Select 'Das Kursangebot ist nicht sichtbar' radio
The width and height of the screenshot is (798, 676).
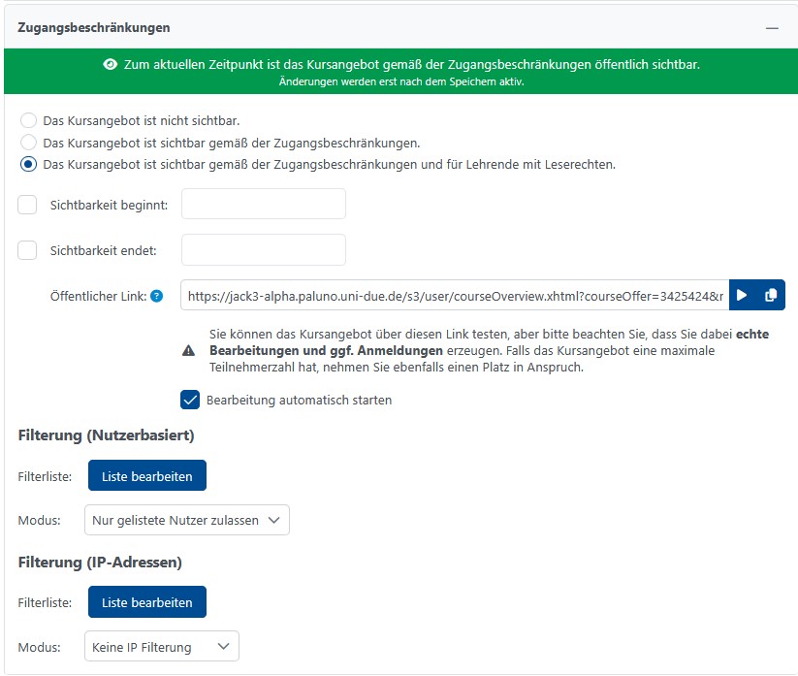(29, 121)
